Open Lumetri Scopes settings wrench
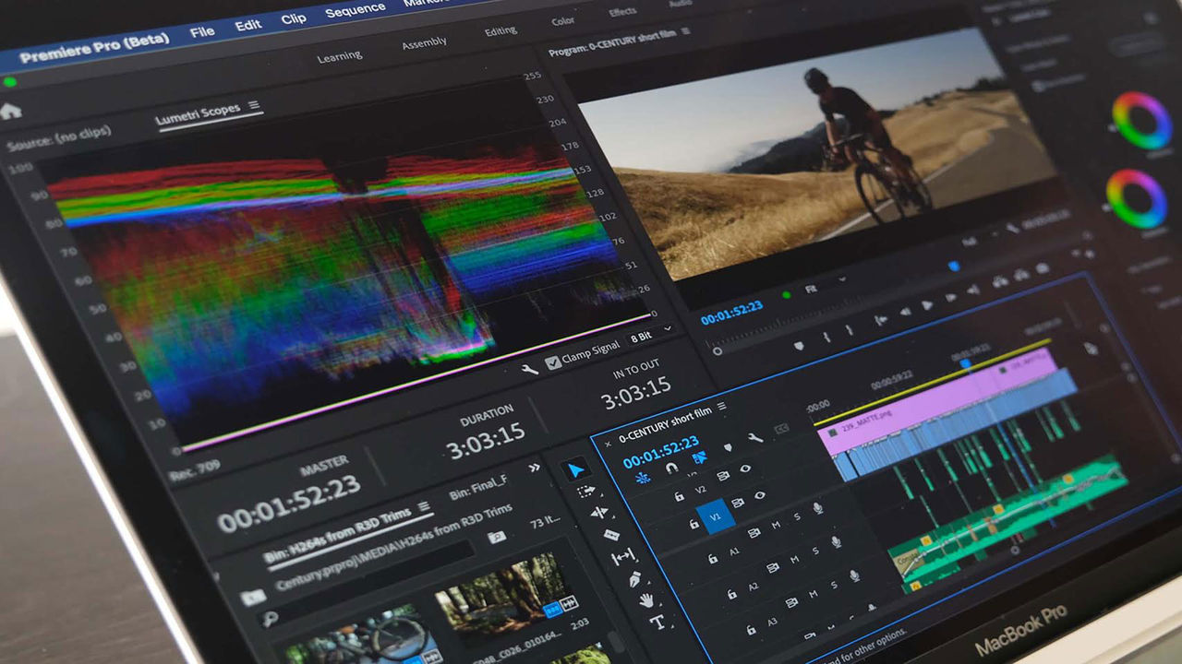This screenshot has height=664, width=1182. pyautogui.click(x=529, y=370)
